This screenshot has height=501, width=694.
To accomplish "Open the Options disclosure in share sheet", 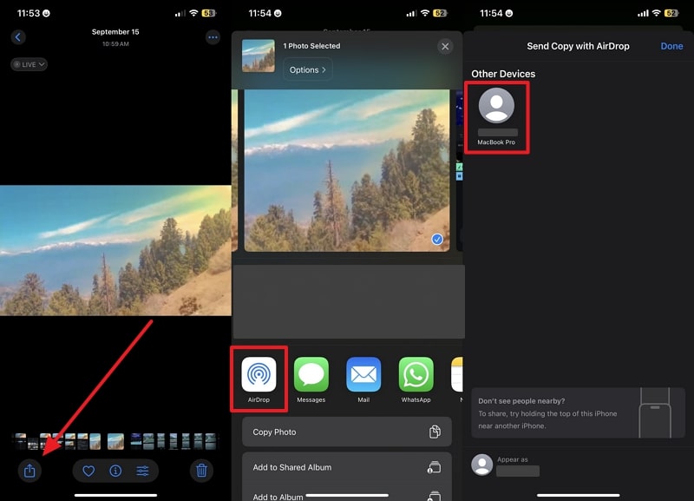I will (307, 69).
